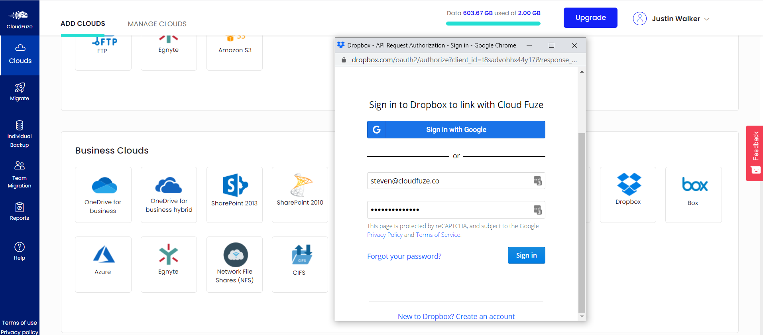Image resolution: width=763 pixels, height=335 pixels.
Task: Click password manager icon in email field
Action: pyautogui.click(x=537, y=181)
